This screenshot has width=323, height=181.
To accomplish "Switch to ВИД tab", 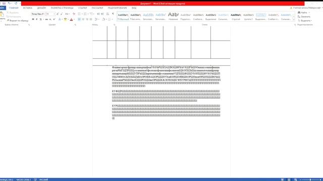I will tap(134, 8).
